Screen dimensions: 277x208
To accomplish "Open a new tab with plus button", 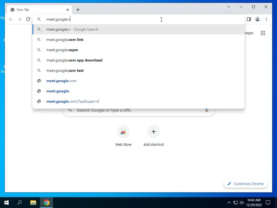I will coord(78,10).
